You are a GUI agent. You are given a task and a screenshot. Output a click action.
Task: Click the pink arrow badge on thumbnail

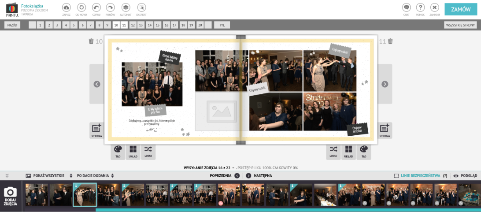tap(221, 203)
